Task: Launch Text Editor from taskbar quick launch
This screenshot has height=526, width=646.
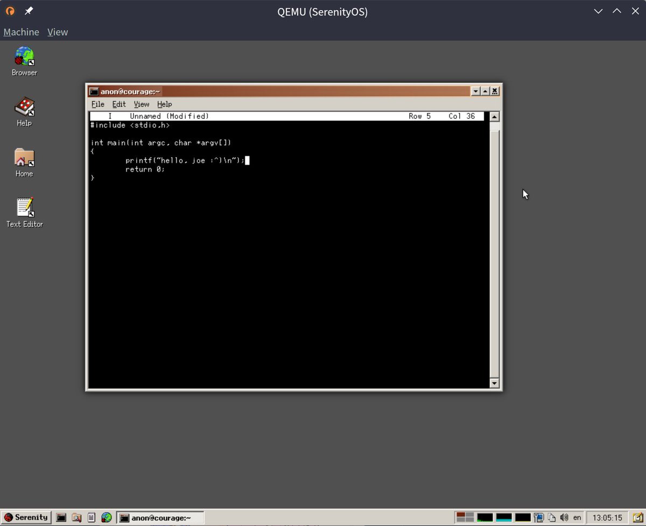Action: click(92, 517)
